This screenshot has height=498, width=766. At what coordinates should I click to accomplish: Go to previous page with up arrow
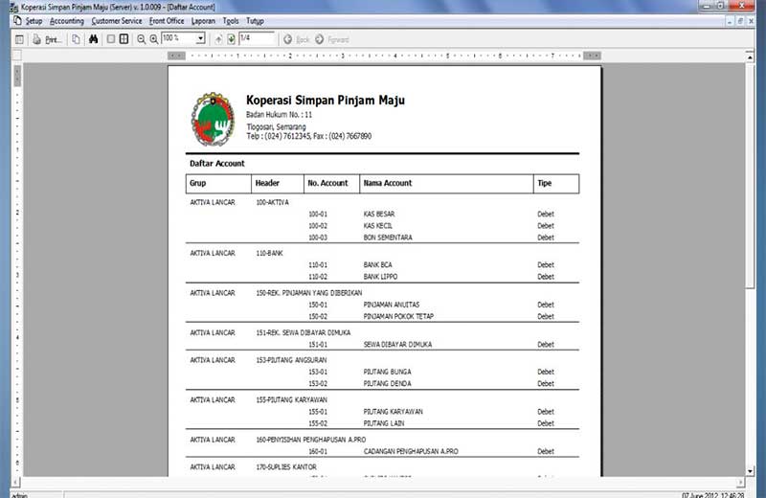pos(218,39)
